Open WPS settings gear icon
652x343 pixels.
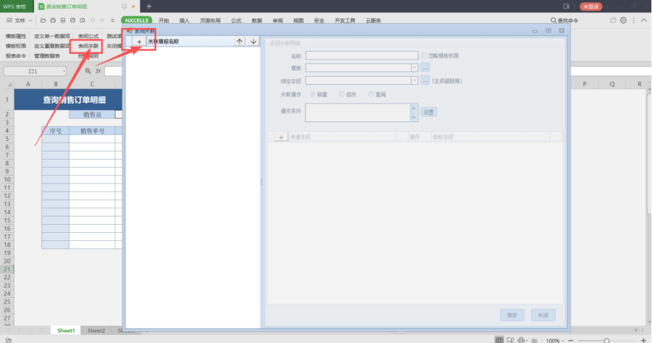point(623,21)
